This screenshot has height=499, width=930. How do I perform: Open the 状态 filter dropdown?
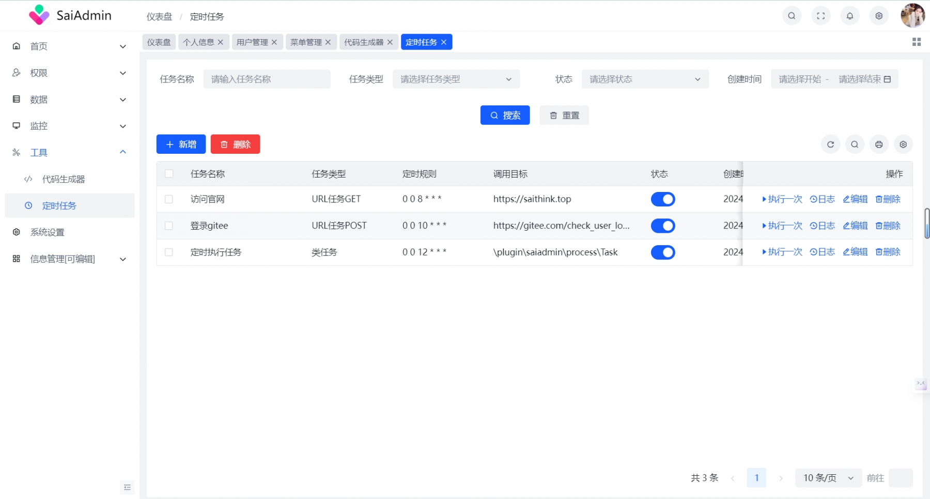645,79
